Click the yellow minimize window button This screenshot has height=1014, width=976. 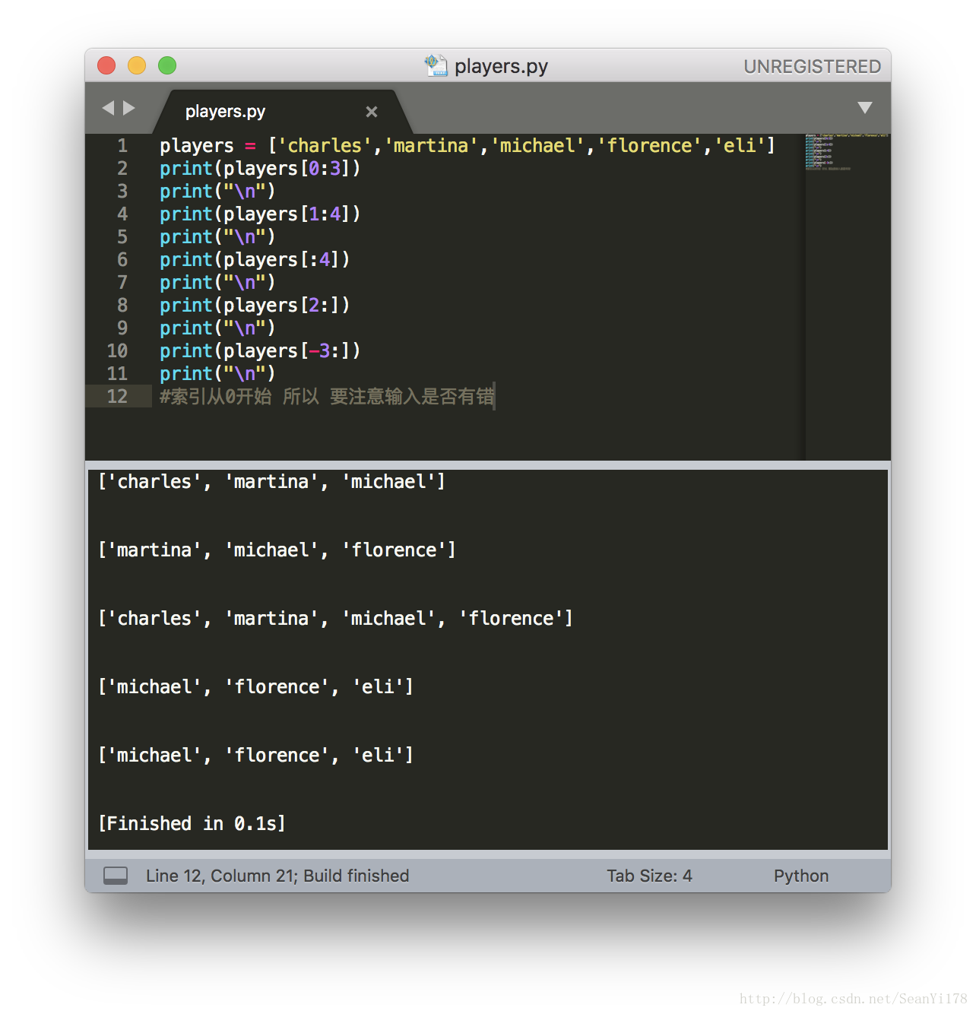coord(137,65)
